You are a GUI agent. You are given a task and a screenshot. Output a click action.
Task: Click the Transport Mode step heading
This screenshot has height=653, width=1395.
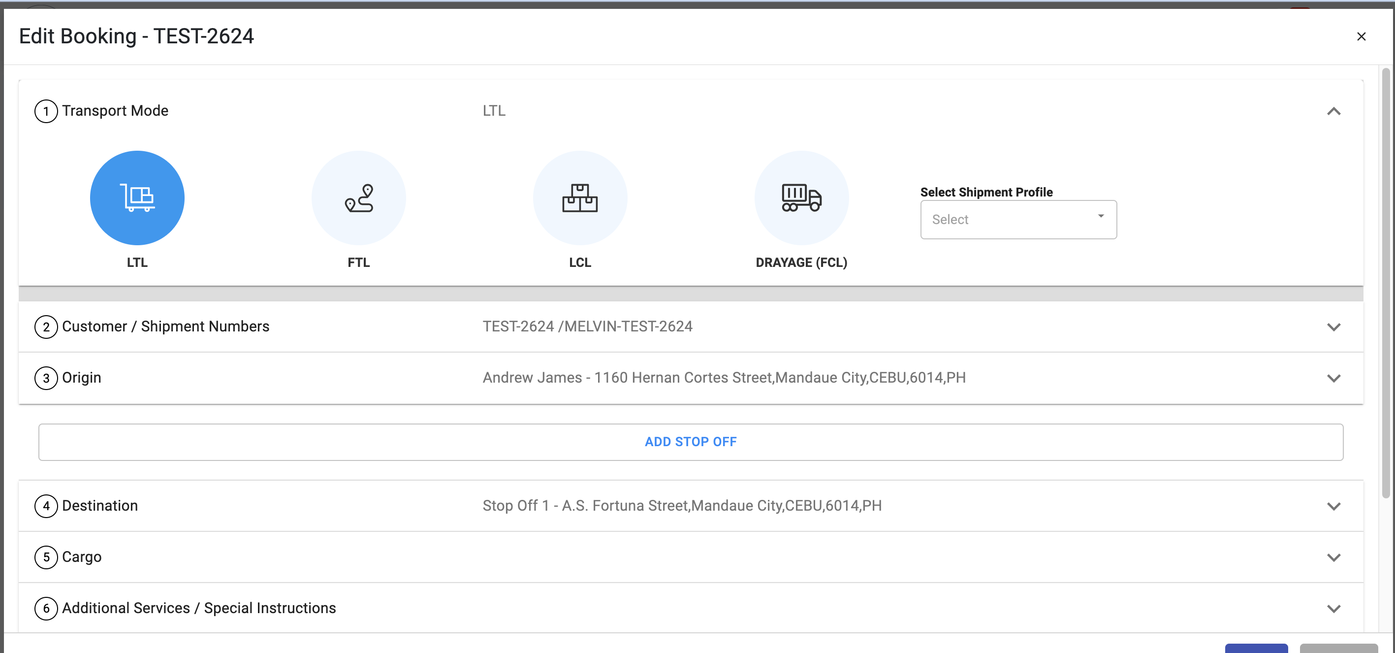(115, 110)
